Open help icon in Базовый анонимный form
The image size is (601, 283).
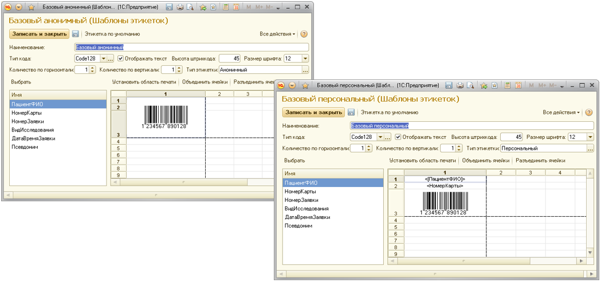[304, 34]
